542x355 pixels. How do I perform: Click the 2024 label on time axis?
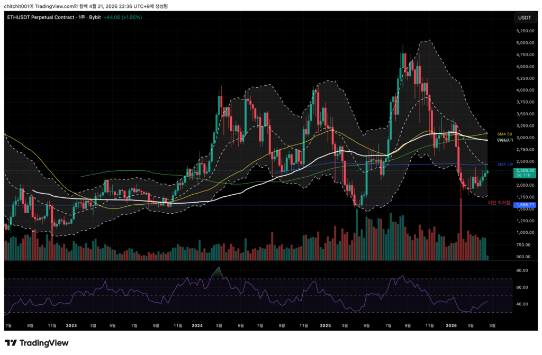197,326
